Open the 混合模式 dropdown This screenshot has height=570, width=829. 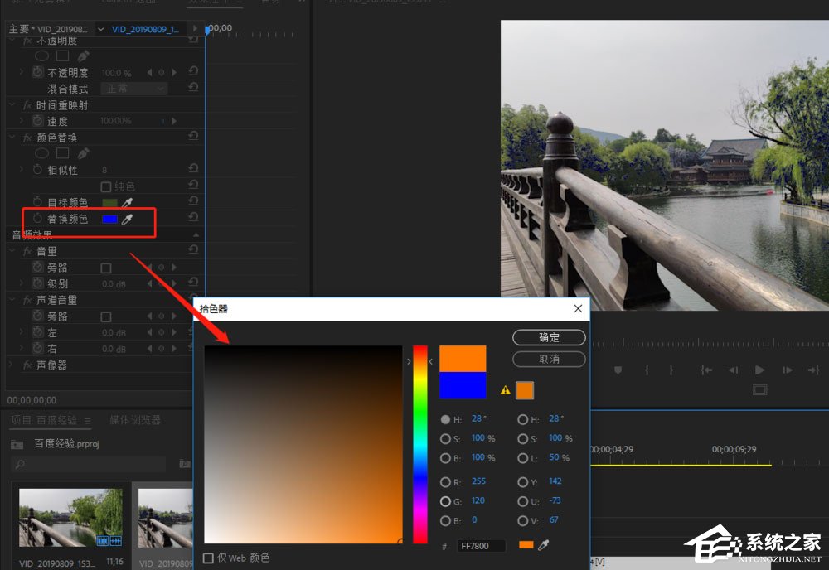click(x=133, y=89)
